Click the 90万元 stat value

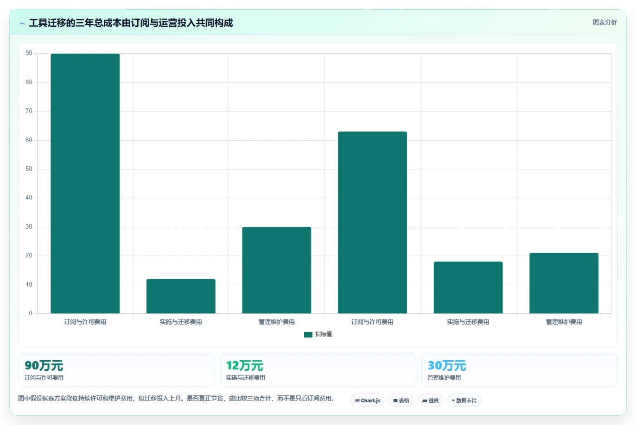(x=44, y=366)
